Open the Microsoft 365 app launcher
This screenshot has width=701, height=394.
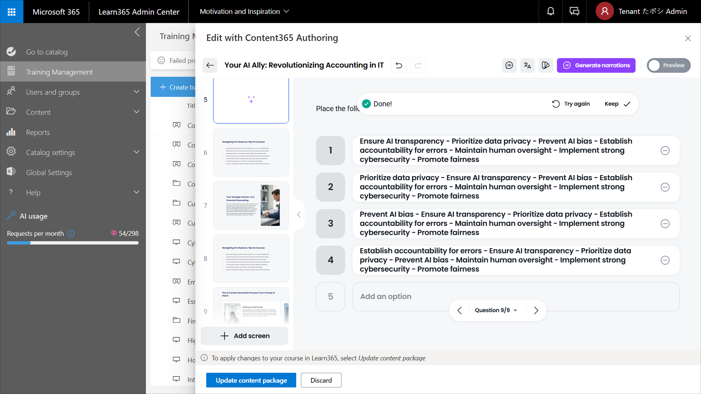tap(12, 12)
